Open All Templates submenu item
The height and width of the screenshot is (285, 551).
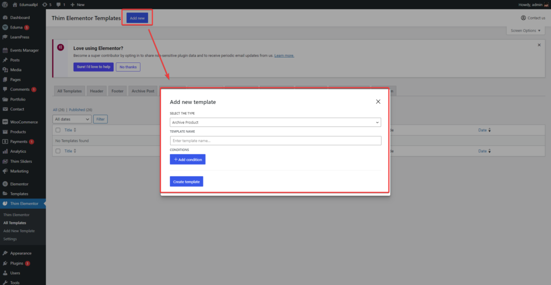point(15,223)
